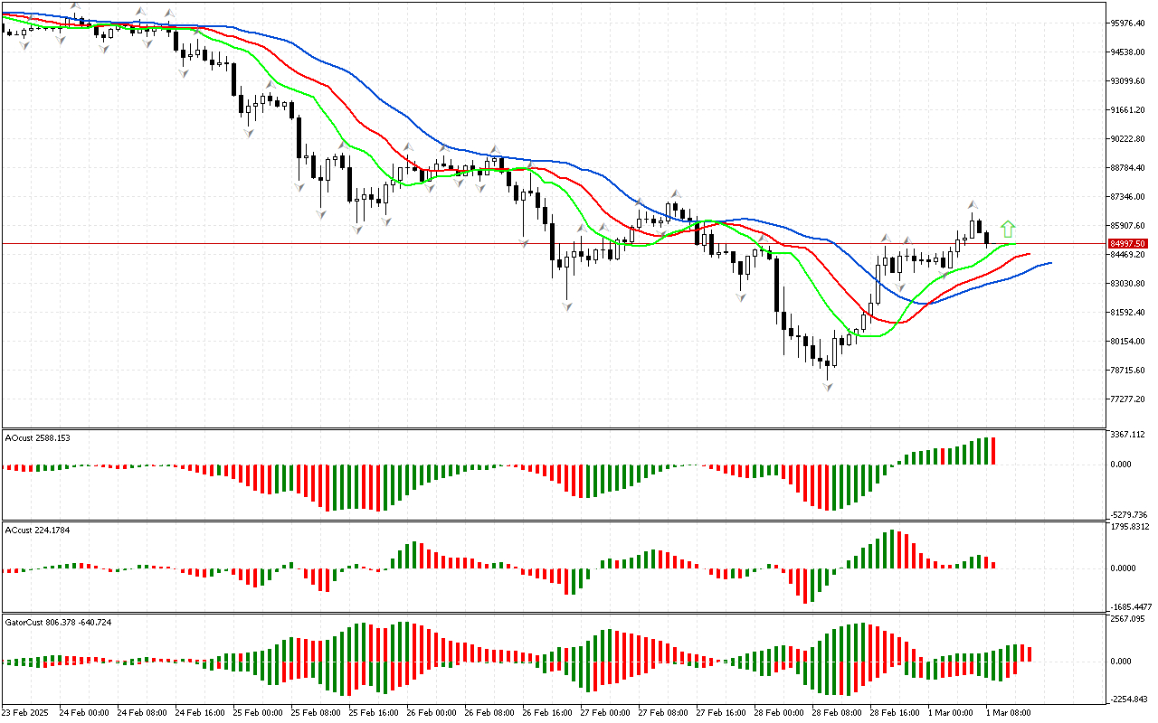Select the 24 Feb 08:00 time label
This screenshot has width=1158, height=723.
pyautogui.click(x=142, y=713)
